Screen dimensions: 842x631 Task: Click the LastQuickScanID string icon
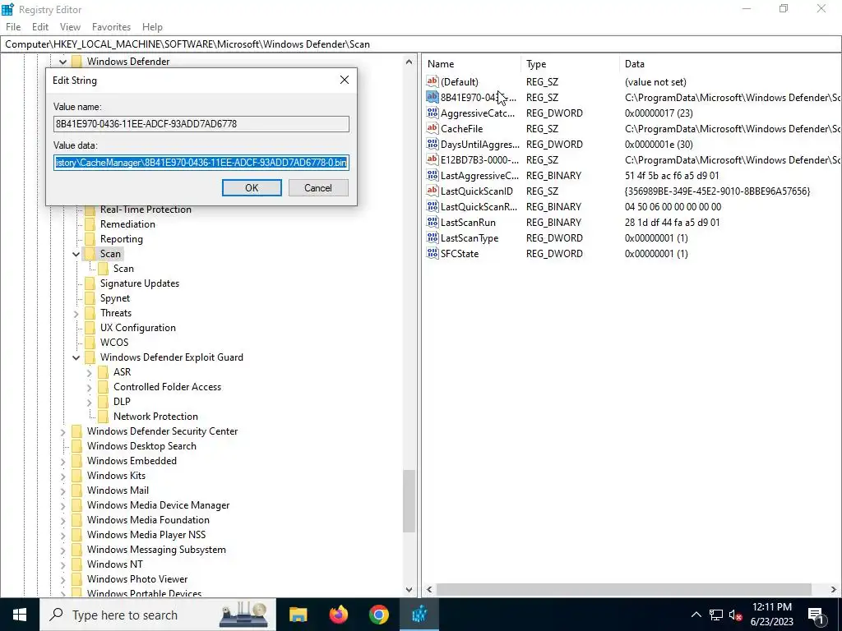pos(433,191)
